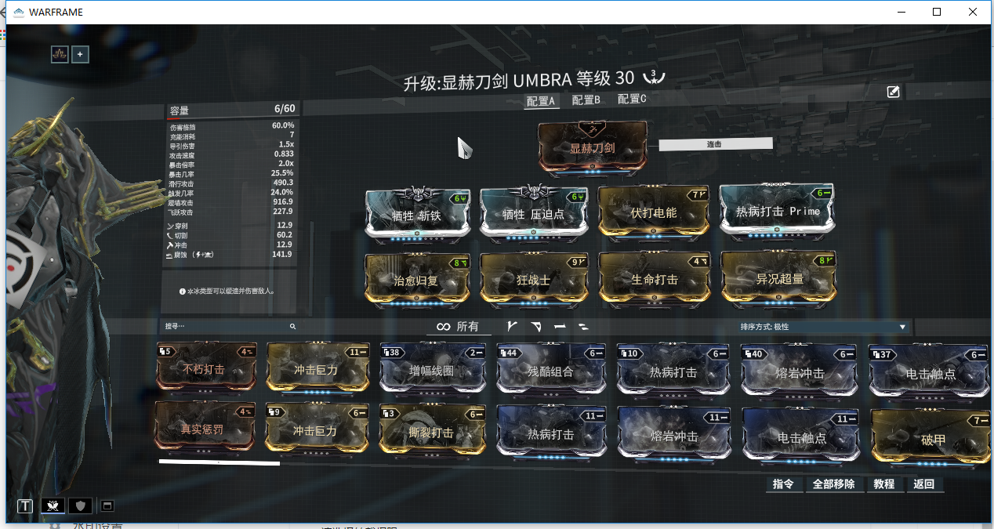Pick the 不朽打击 mod card
Image resolution: width=994 pixels, height=529 pixels.
click(206, 368)
